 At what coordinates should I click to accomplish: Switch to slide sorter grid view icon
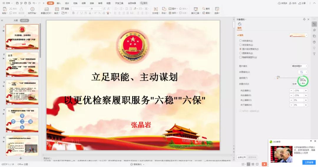[253, 164]
